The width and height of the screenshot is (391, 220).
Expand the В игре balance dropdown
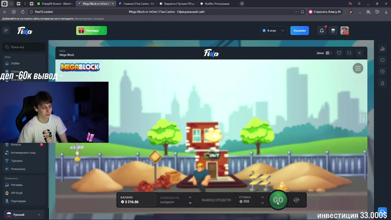click(273, 31)
